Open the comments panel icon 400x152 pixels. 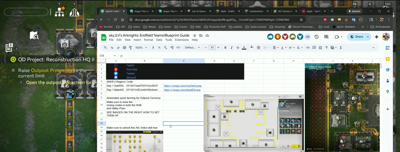click(x=326, y=37)
